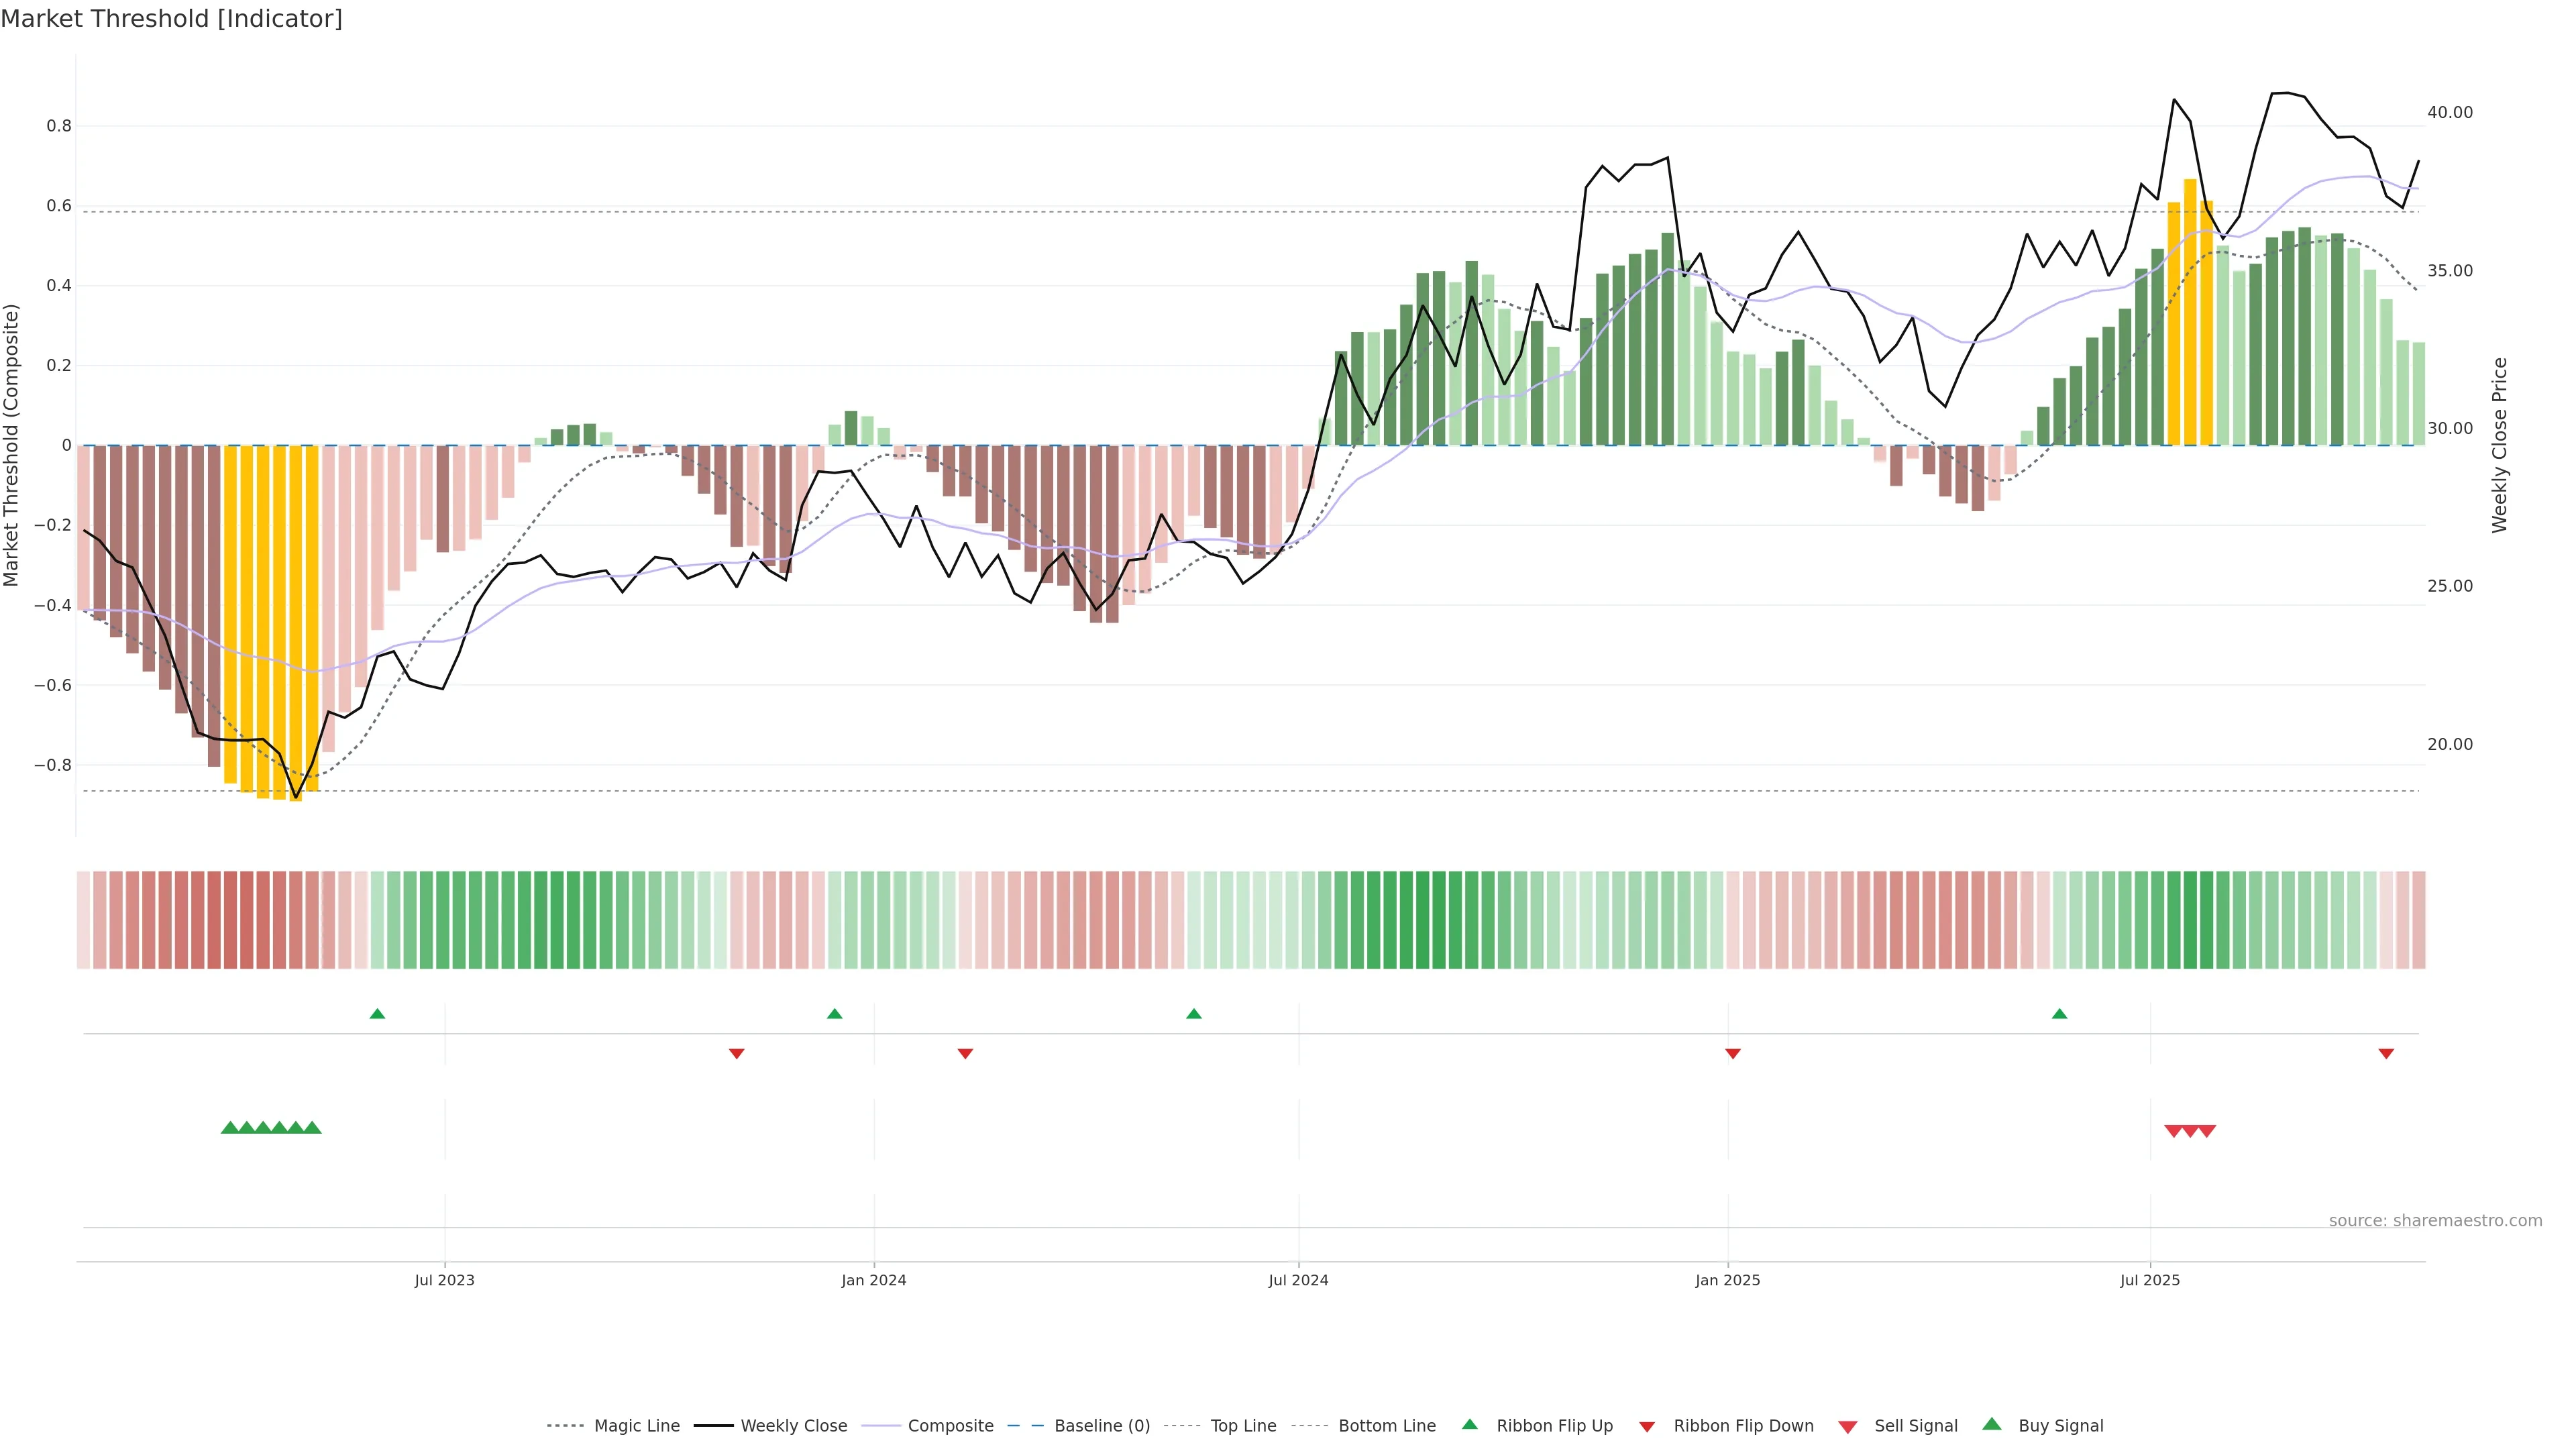Click the Ribbon Flip Up legend triangle

click(1469, 1425)
